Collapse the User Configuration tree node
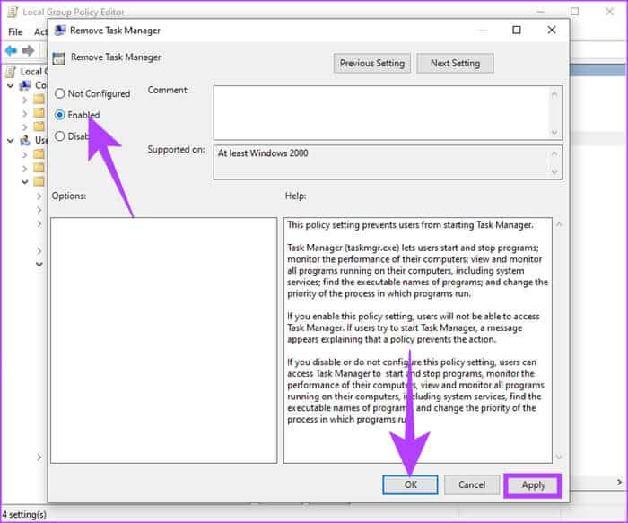The image size is (628, 523). click(11, 141)
